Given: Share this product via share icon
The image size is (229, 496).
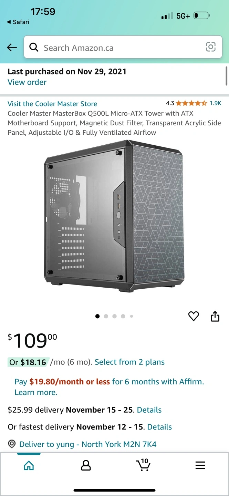Looking at the screenshot, I should pyautogui.click(x=215, y=316).
